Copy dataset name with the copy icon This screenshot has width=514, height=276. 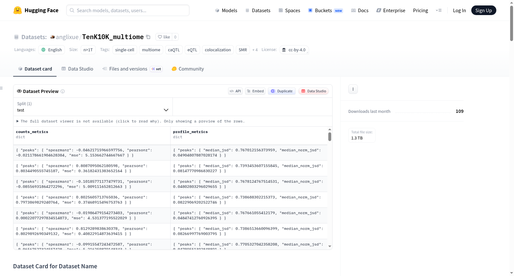(x=148, y=37)
